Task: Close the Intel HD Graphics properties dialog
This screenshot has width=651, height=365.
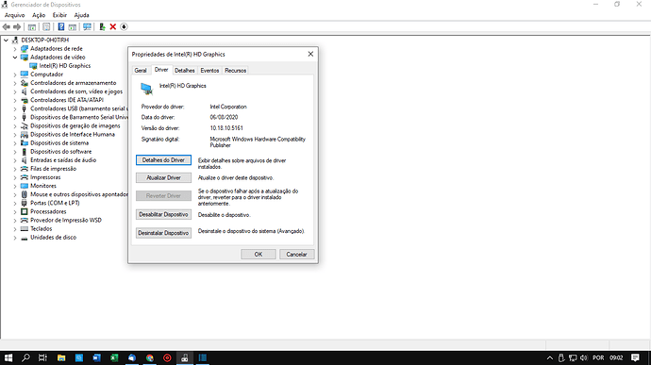Action: [x=310, y=54]
